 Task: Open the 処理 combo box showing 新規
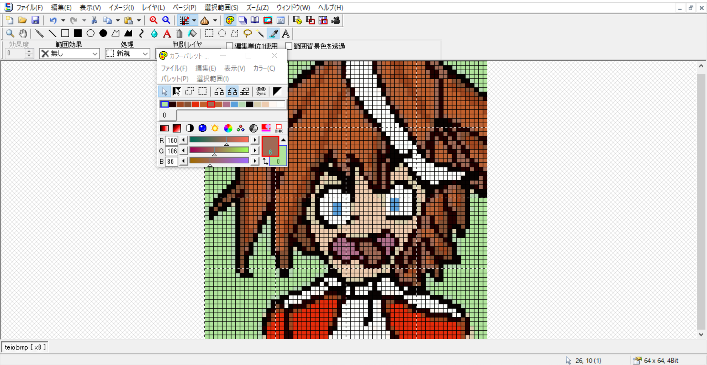(x=127, y=53)
